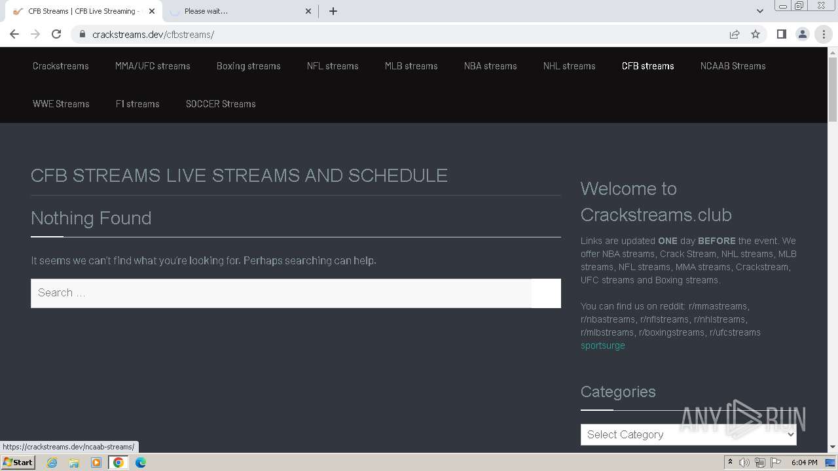Screen dimensions: 838x471
Task: Click the scrollbar down arrow
Action: (833, 447)
